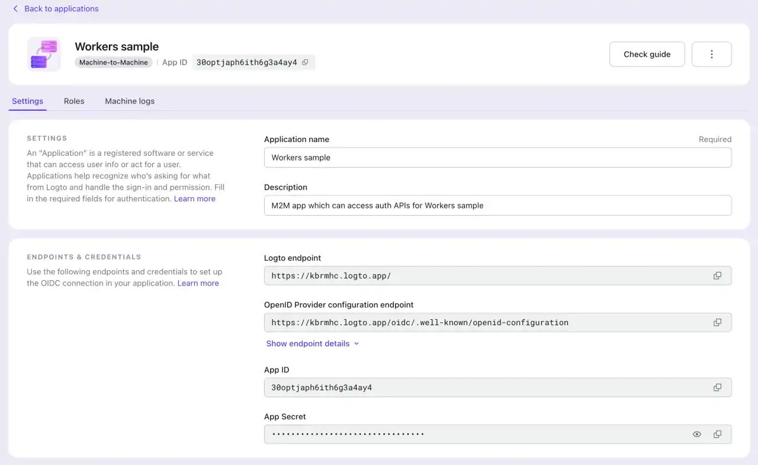Copy the App ID next to the application name
The image size is (758, 465).
click(x=305, y=62)
